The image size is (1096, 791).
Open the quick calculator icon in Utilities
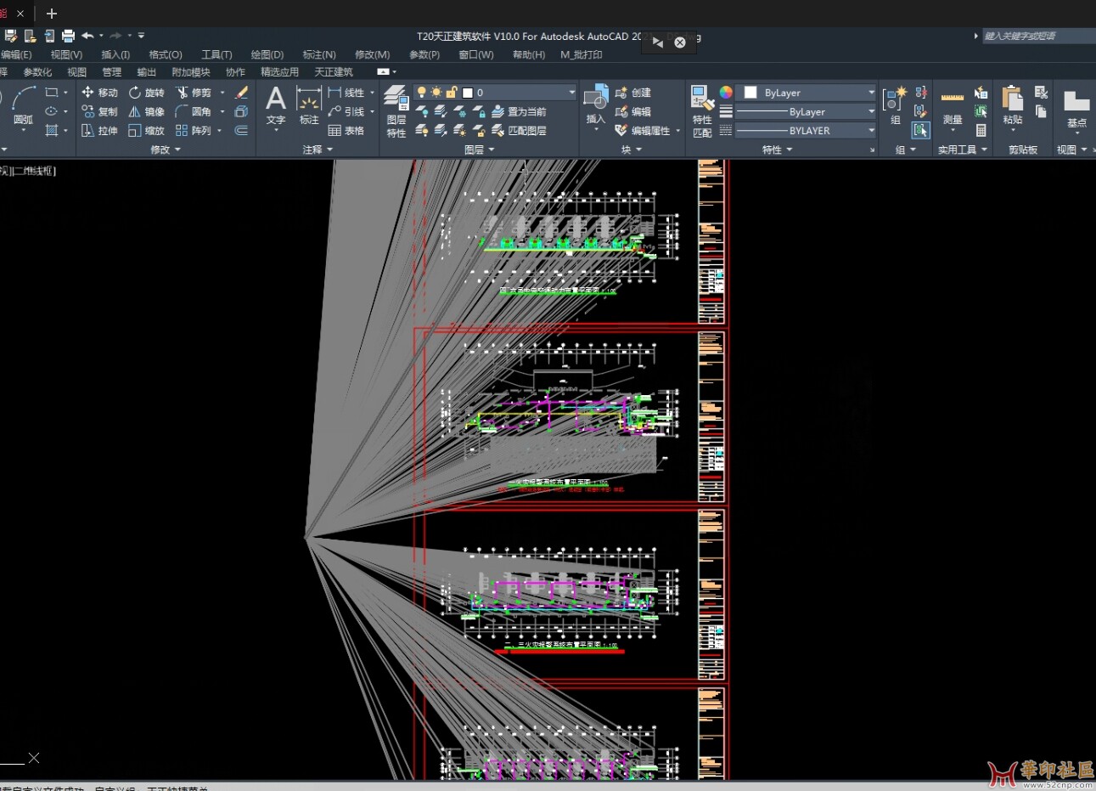pos(981,131)
